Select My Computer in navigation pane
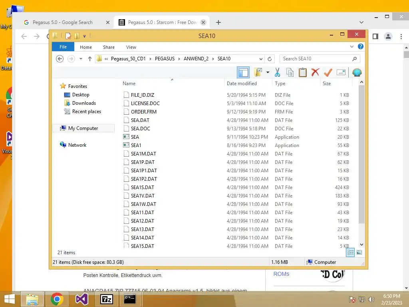 tap(83, 128)
